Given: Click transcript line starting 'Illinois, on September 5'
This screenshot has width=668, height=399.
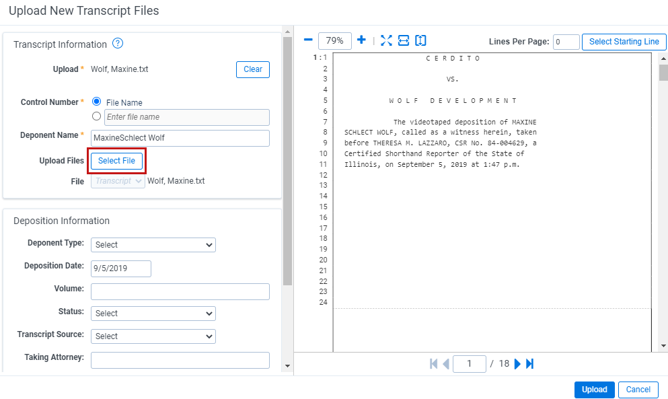Looking at the screenshot, I should [432, 165].
